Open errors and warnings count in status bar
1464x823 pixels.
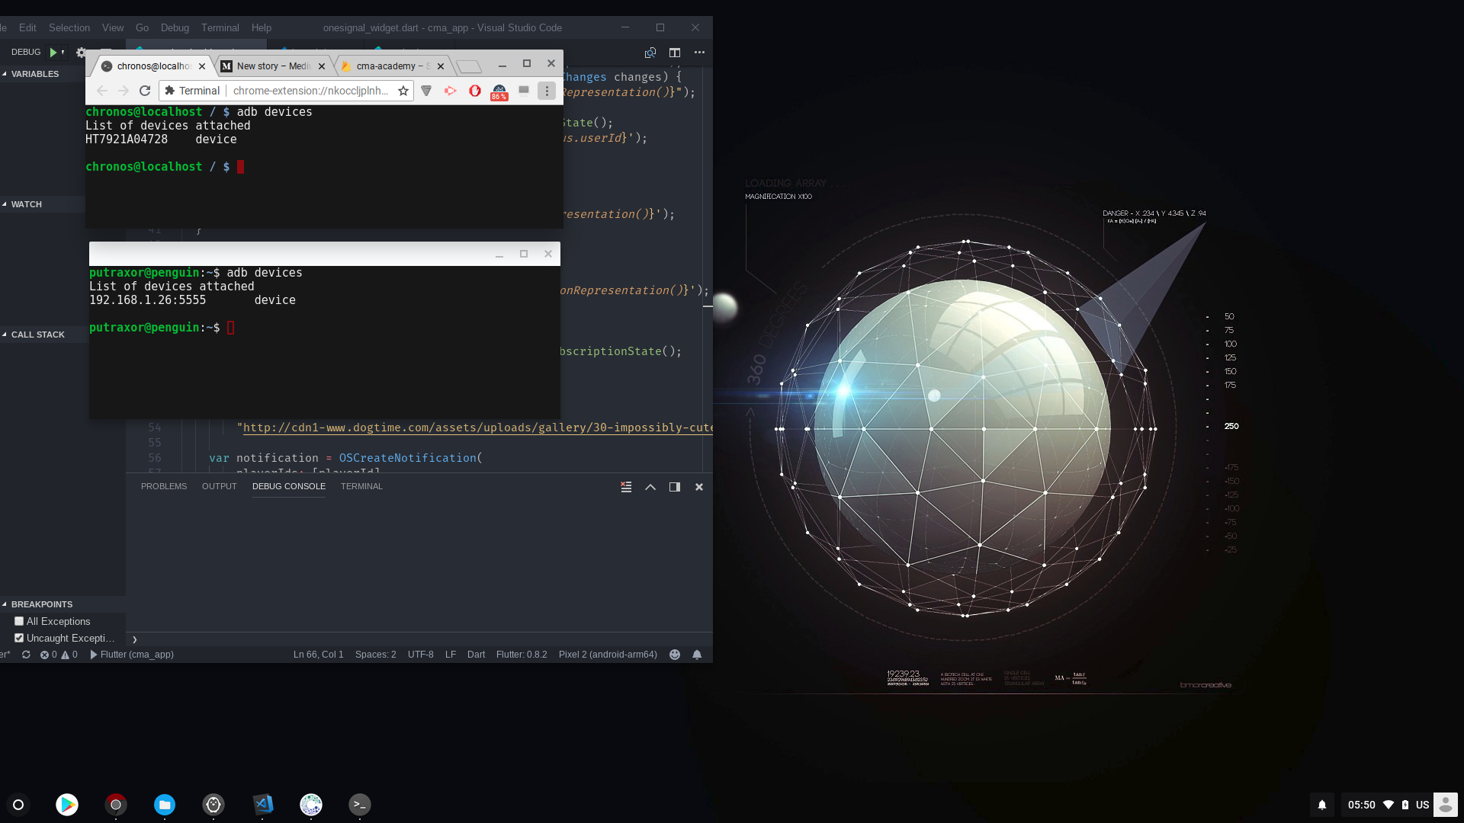pos(59,655)
